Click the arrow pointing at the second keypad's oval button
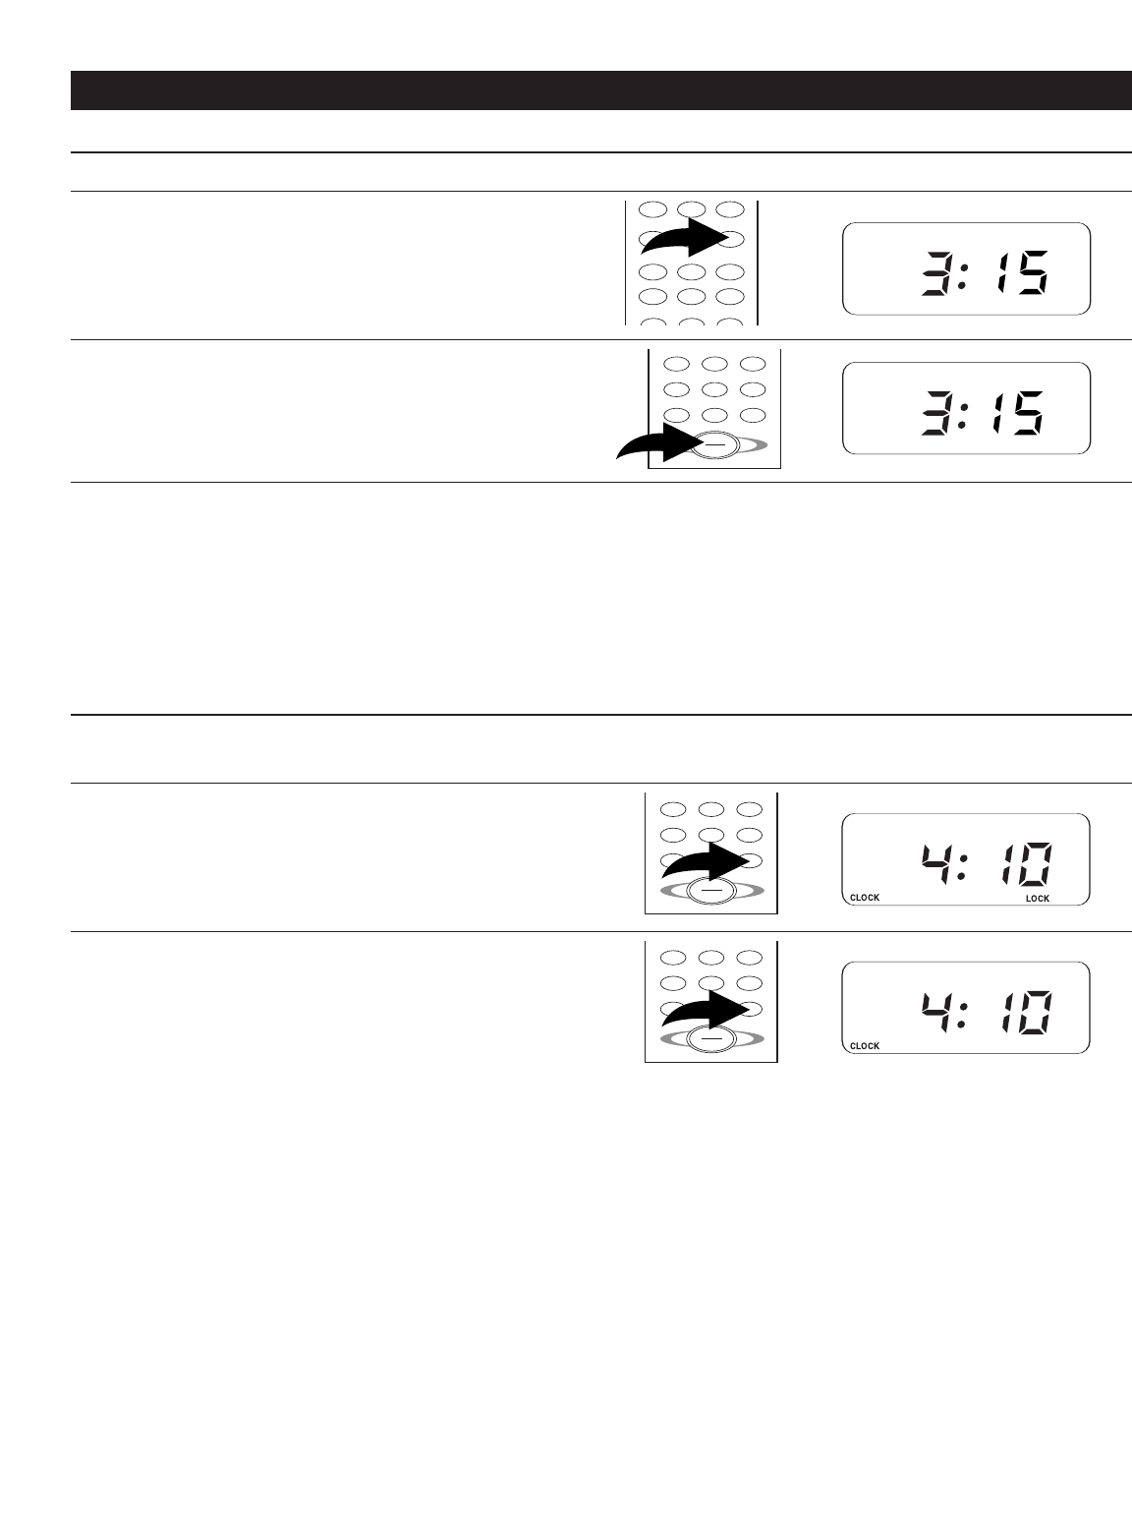 (660, 443)
